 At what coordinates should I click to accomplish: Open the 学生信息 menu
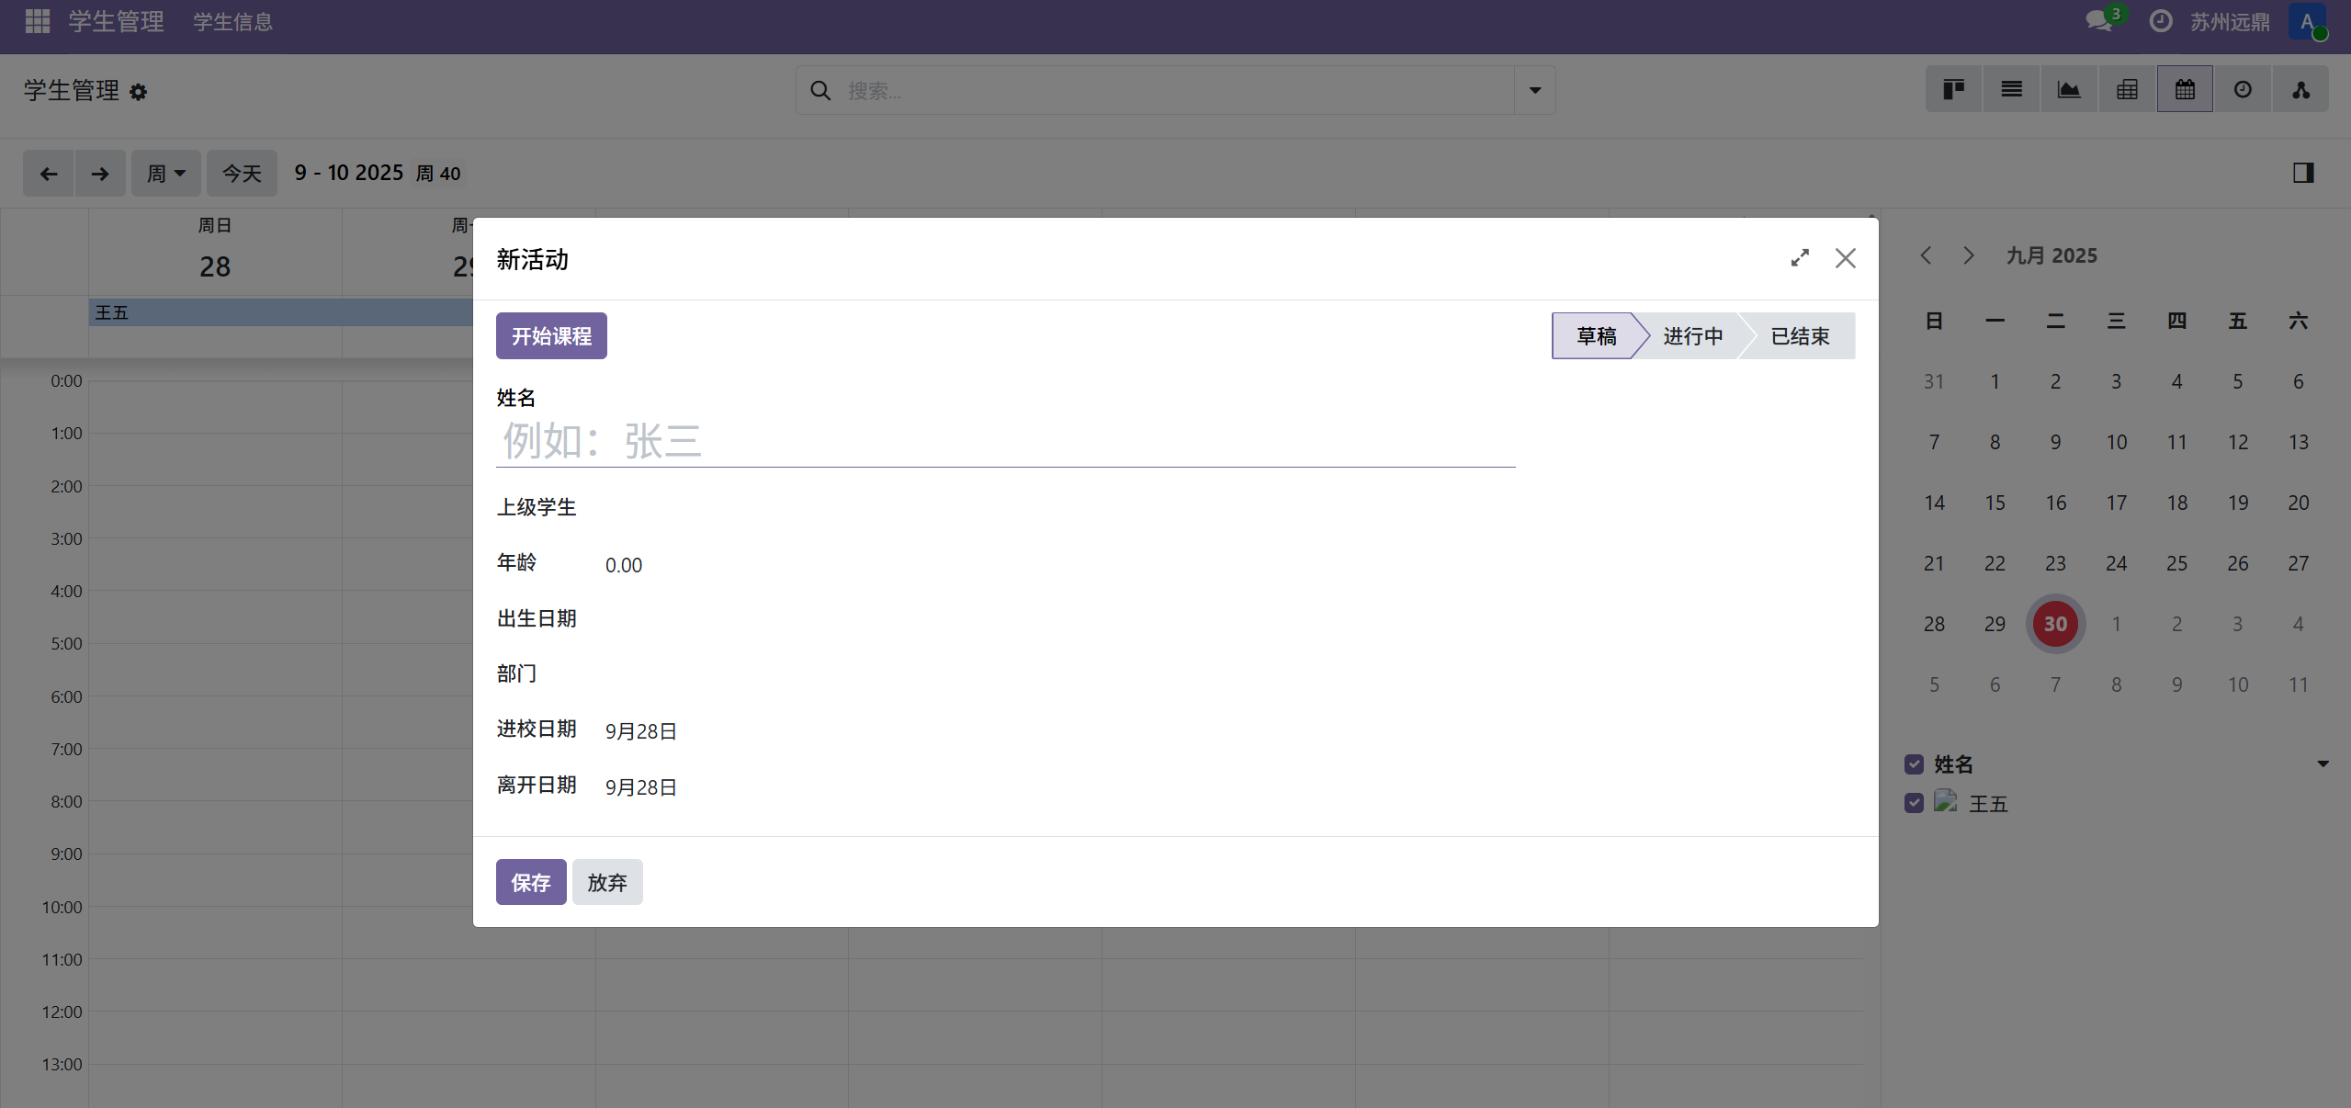pyautogui.click(x=232, y=22)
